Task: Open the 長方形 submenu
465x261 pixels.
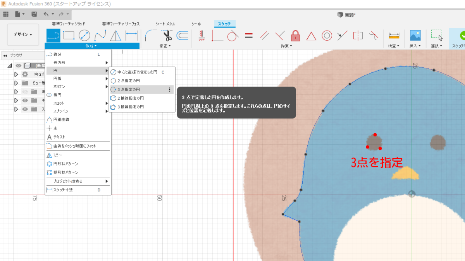Action: [78, 62]
